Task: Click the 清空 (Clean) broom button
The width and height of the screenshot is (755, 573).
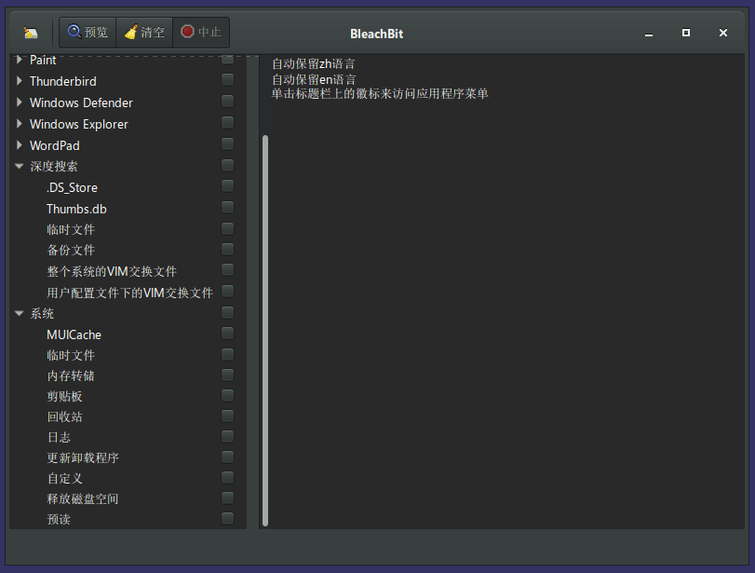Action: pyautogui.click(x=144, y=33)
